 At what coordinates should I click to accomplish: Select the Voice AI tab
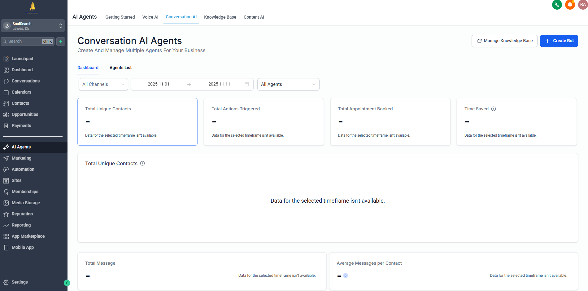click(150, 17)
